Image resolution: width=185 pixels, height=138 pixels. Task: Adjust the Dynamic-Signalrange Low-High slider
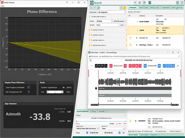click(x=55, y=92)
